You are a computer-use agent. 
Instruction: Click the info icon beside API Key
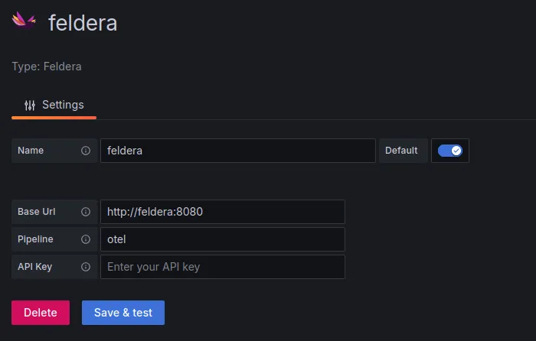[86, 267]
